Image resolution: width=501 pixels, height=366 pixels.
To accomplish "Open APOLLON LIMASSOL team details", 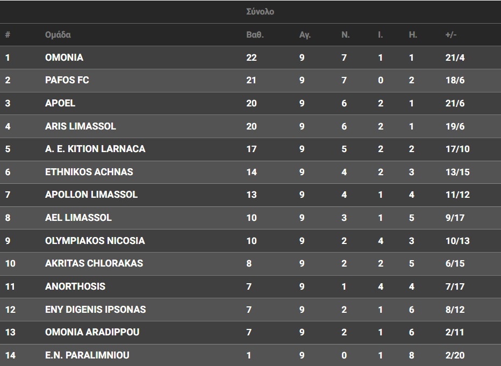I will click(x=91, y=195).
